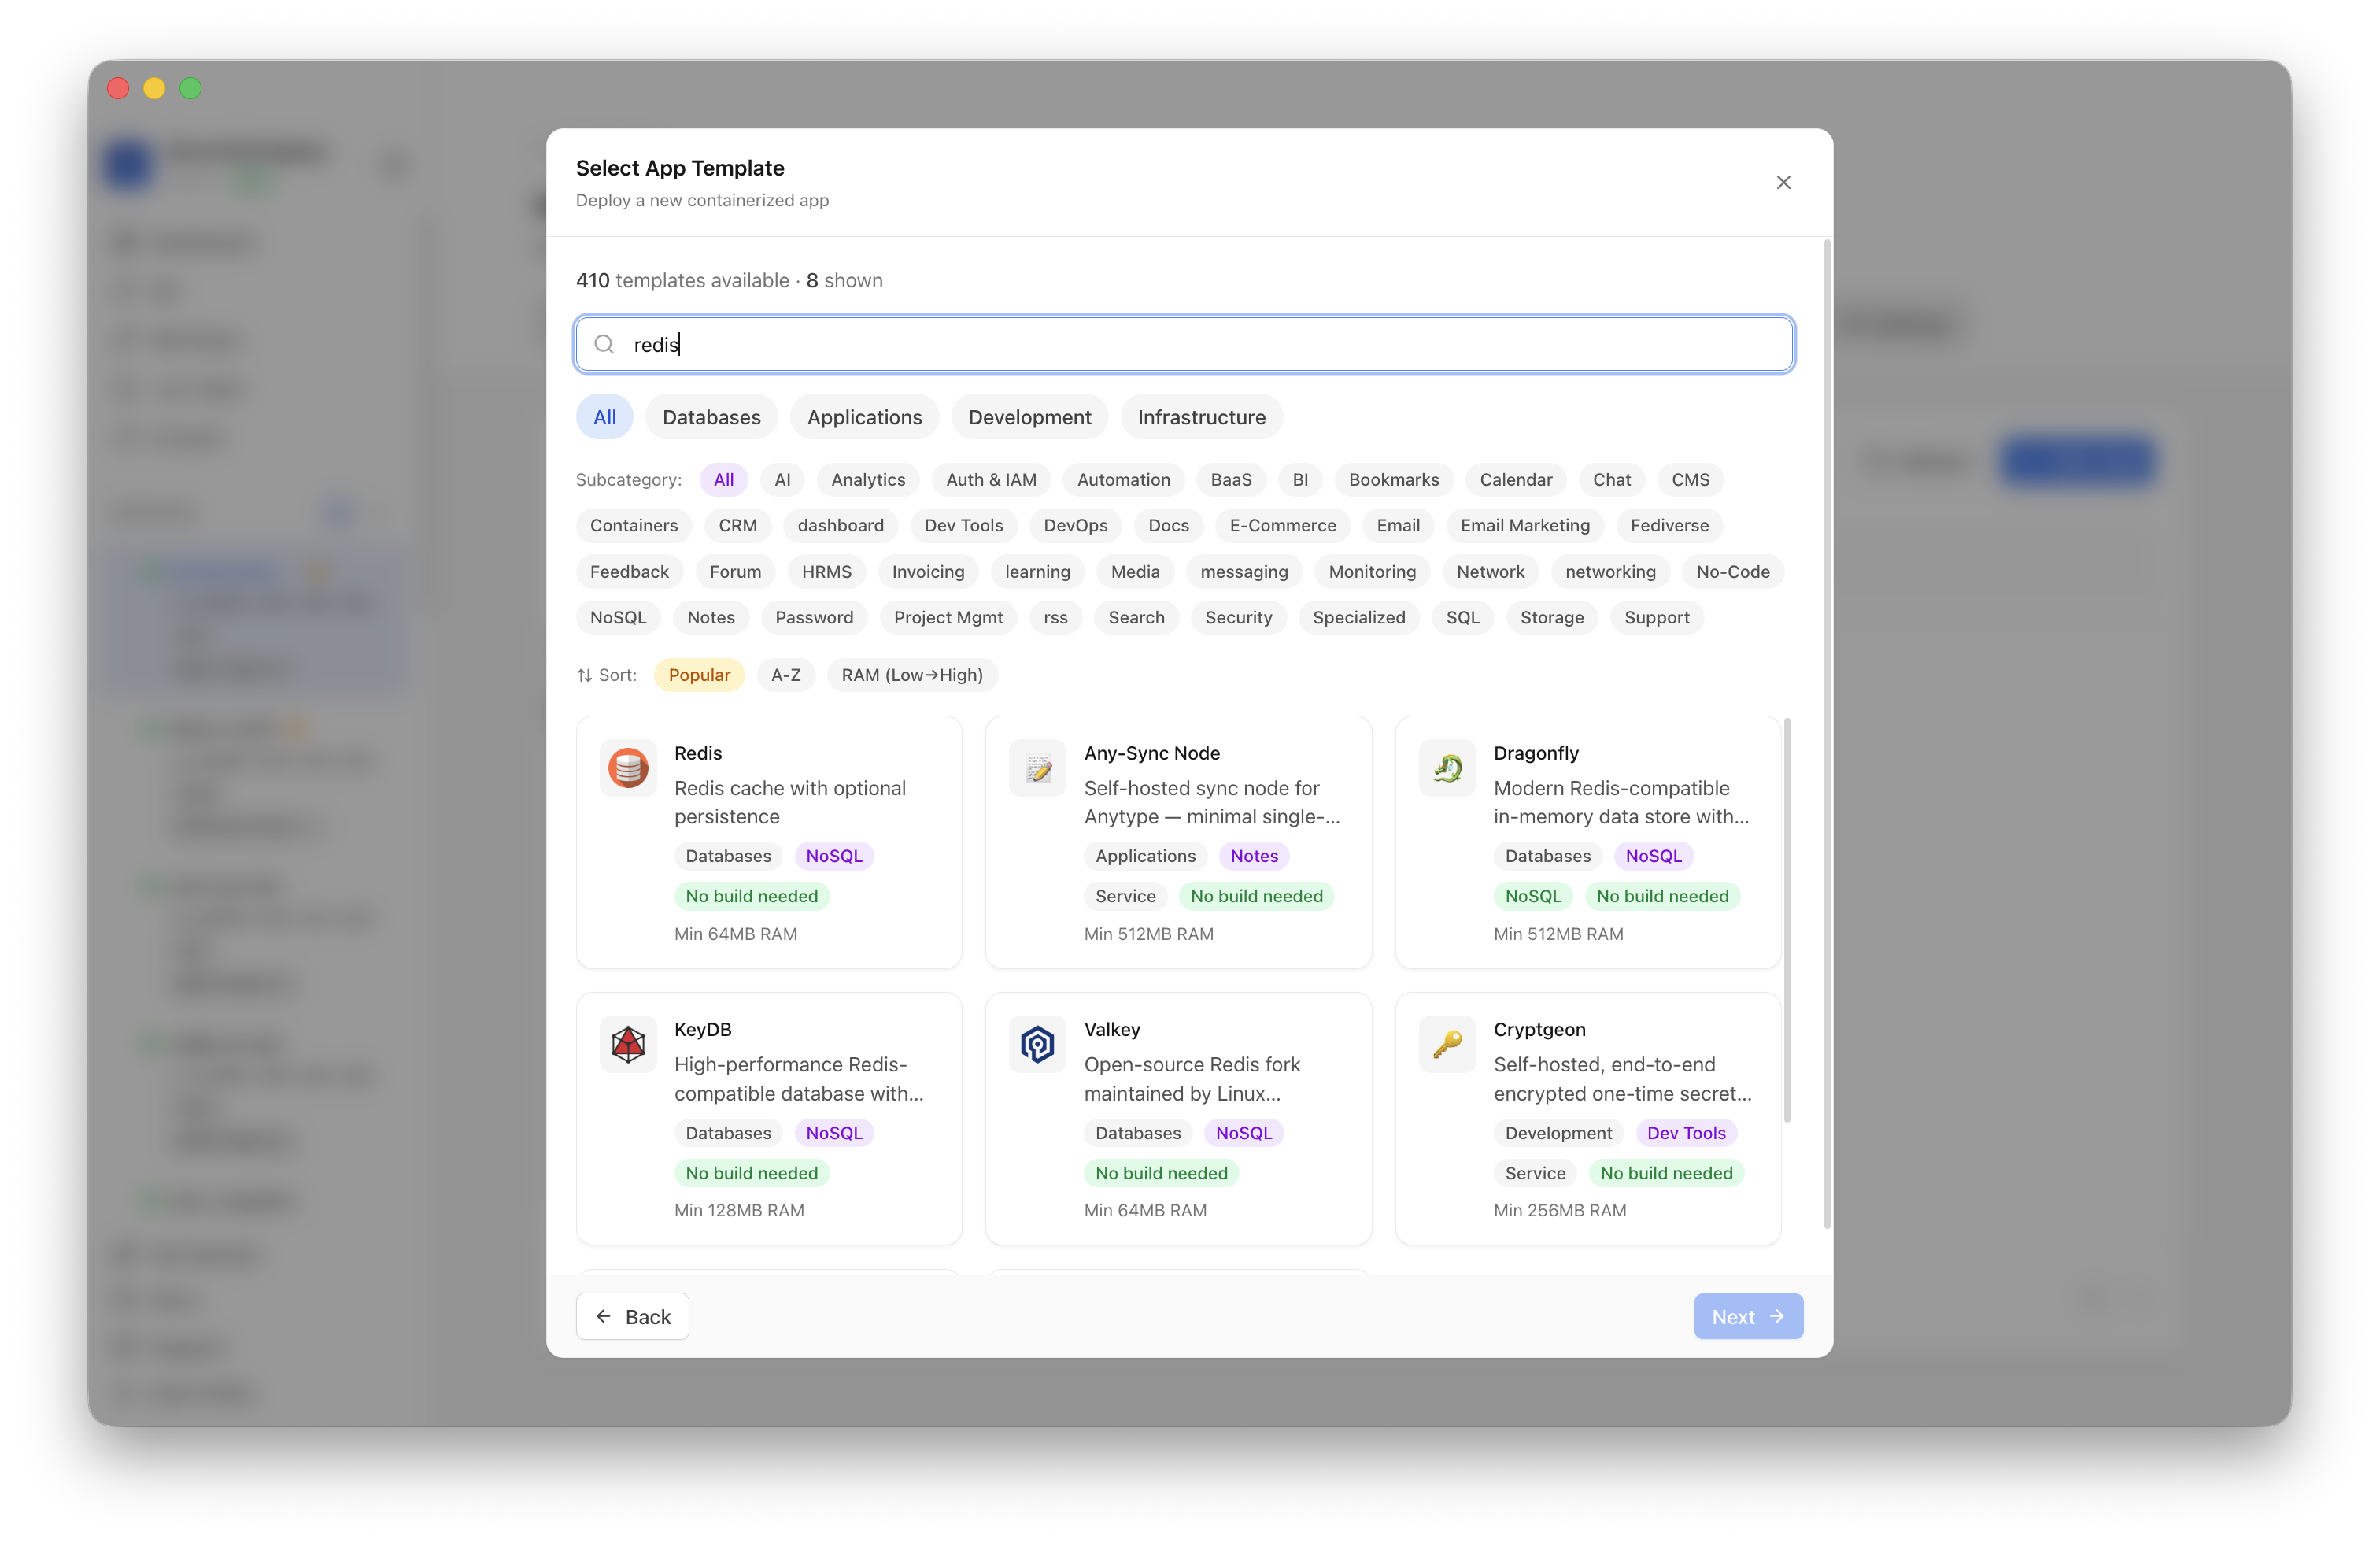This screenshot has width=2380, height=1543.
Task: Click the Any-Sync Node notepad icon
Action: click(x=1037, y=768)
